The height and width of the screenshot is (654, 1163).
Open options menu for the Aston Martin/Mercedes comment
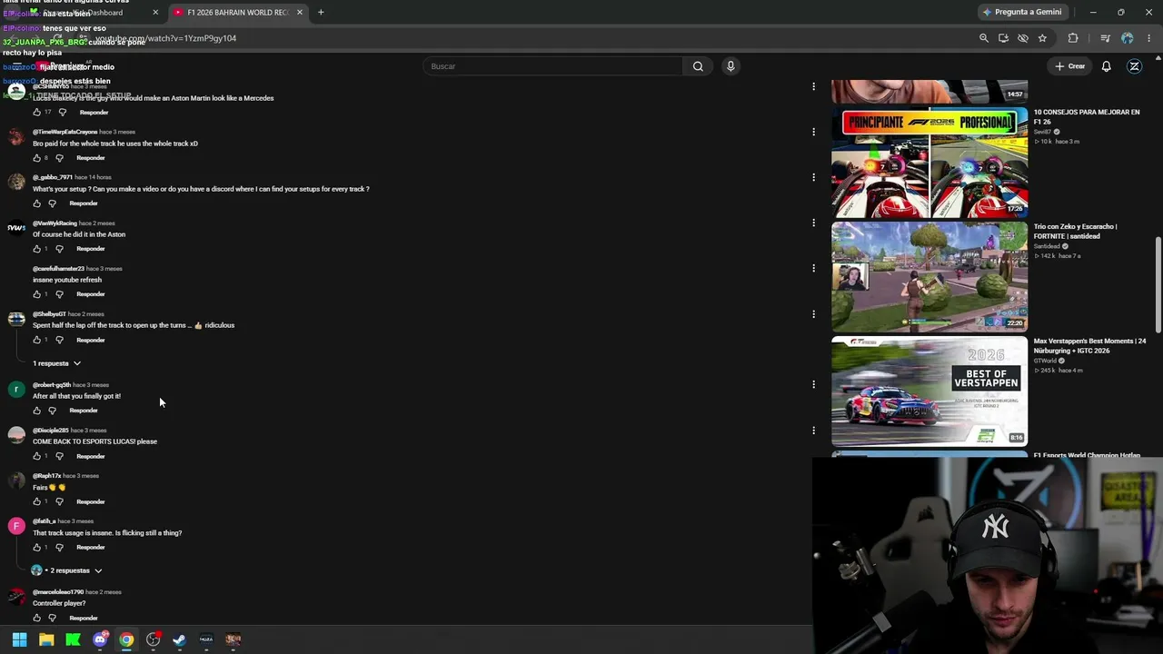(813, 86)
